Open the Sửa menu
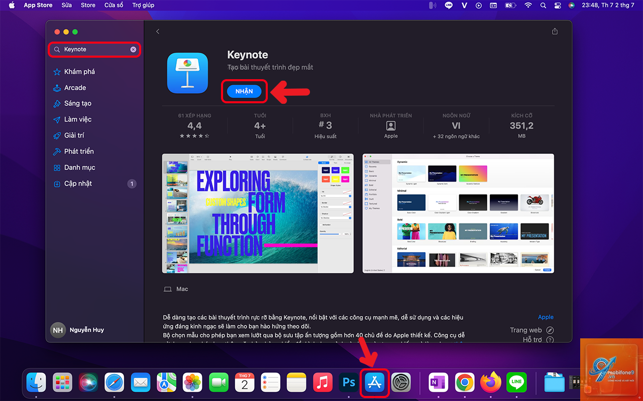Screen dimensions: 643x401 [67, 5]
